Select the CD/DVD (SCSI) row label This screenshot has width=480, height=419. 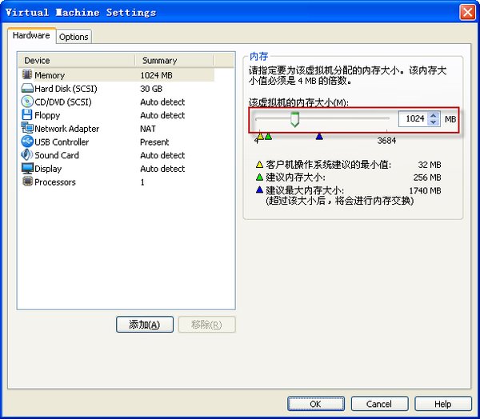(x=63, y=102)
